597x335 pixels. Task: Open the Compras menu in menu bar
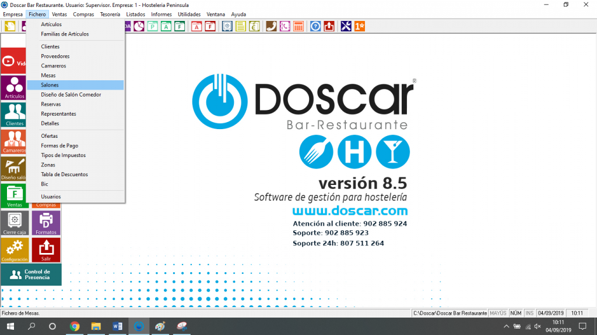pos(83,14)
